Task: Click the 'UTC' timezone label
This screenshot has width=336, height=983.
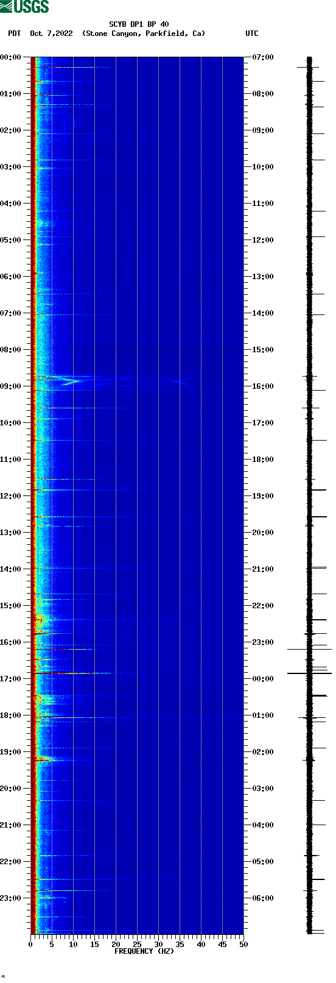Action: point(252,34)
